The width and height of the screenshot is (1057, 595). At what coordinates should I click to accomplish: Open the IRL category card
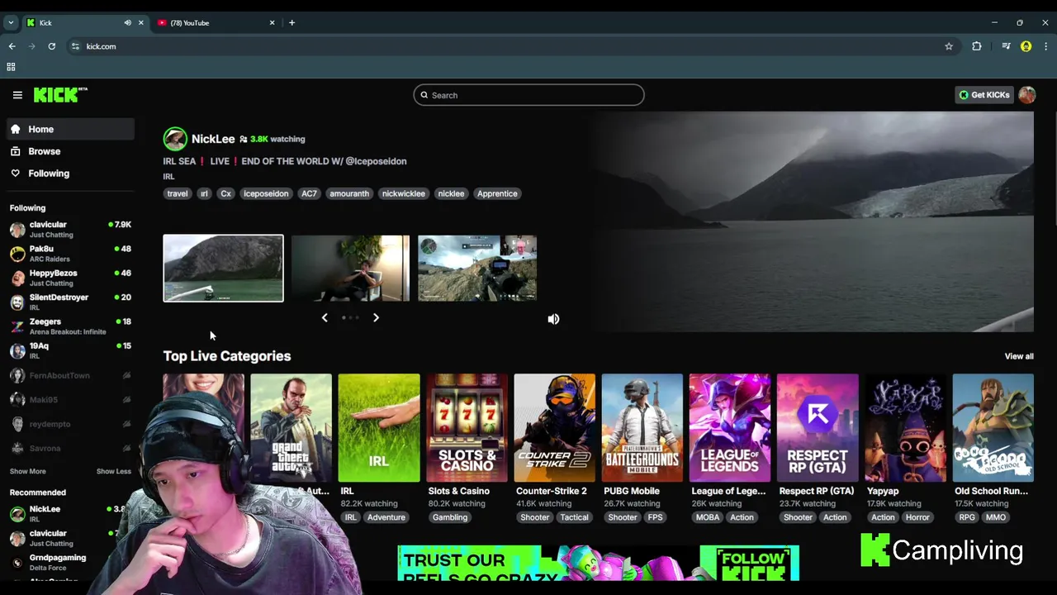click(379, 428)
